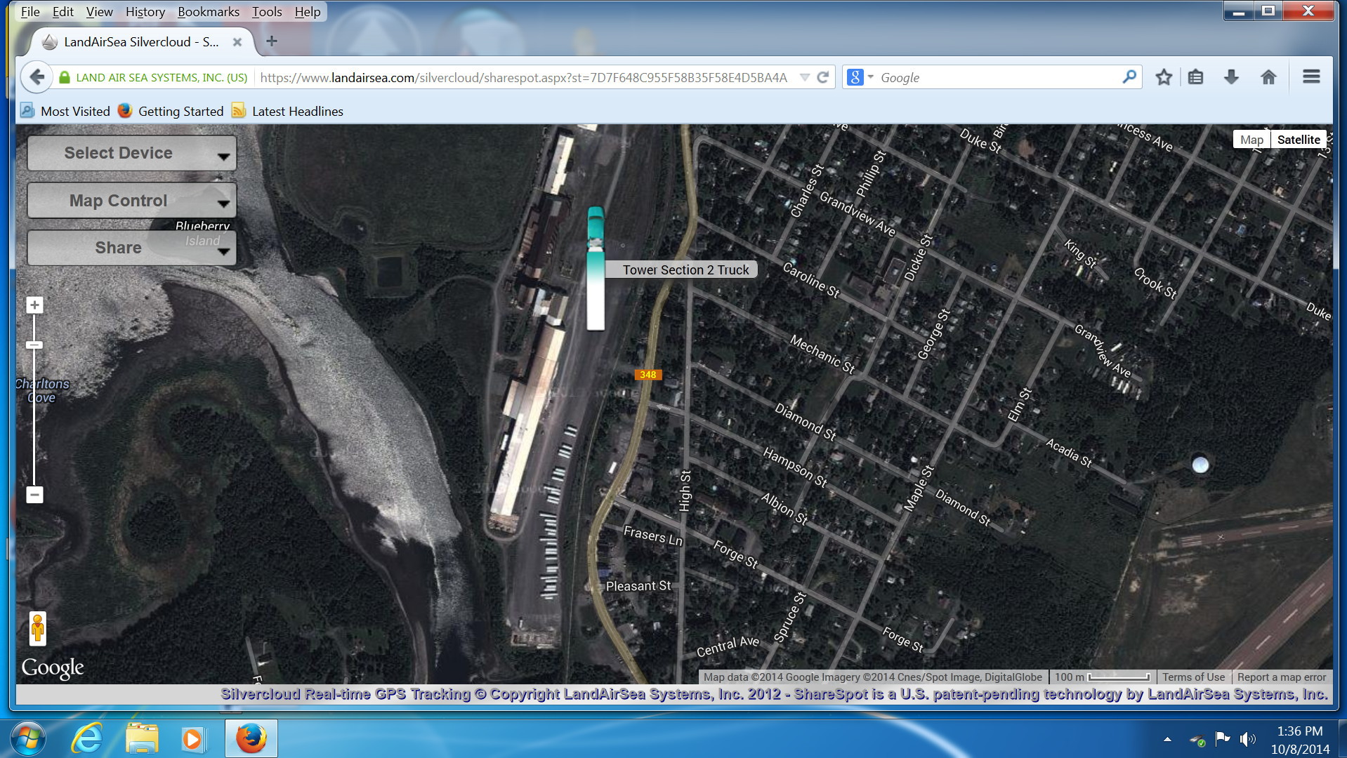Open the Firefox hamburger menu

[x=1310, y=77]
